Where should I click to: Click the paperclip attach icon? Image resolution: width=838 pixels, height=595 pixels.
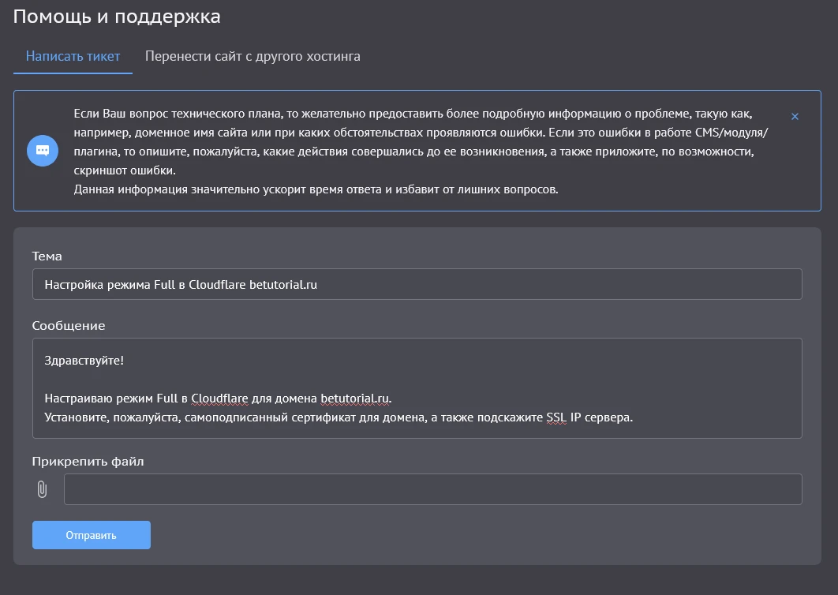click(43, 489)
